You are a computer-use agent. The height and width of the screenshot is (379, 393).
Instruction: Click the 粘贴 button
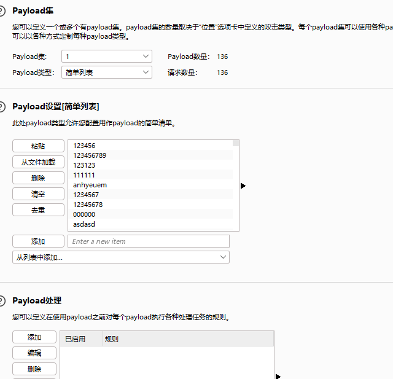click(38, 146)
